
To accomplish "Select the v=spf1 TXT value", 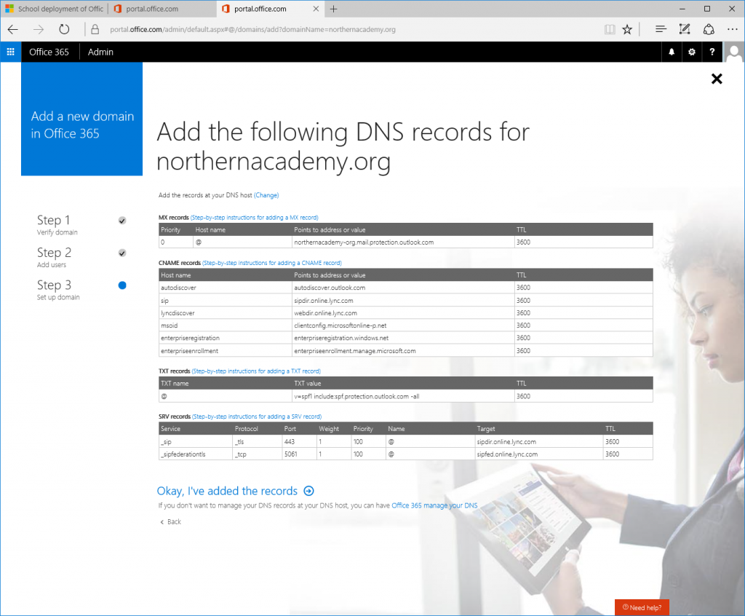I will (x=356, y=396).
